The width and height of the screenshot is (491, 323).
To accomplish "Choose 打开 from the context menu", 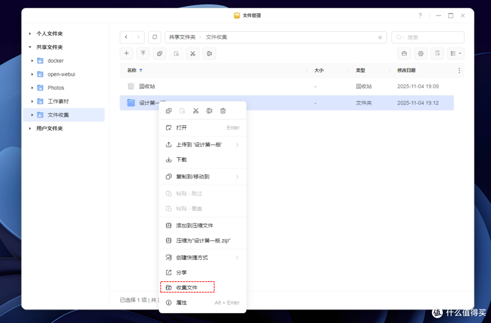I will coord(203,128).
